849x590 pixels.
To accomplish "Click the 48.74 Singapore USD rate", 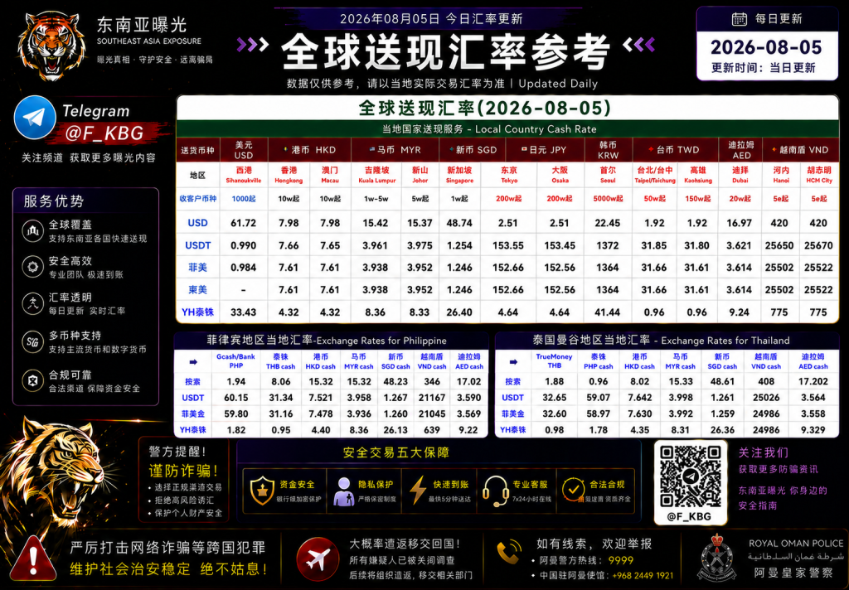I will coord(459,223).
